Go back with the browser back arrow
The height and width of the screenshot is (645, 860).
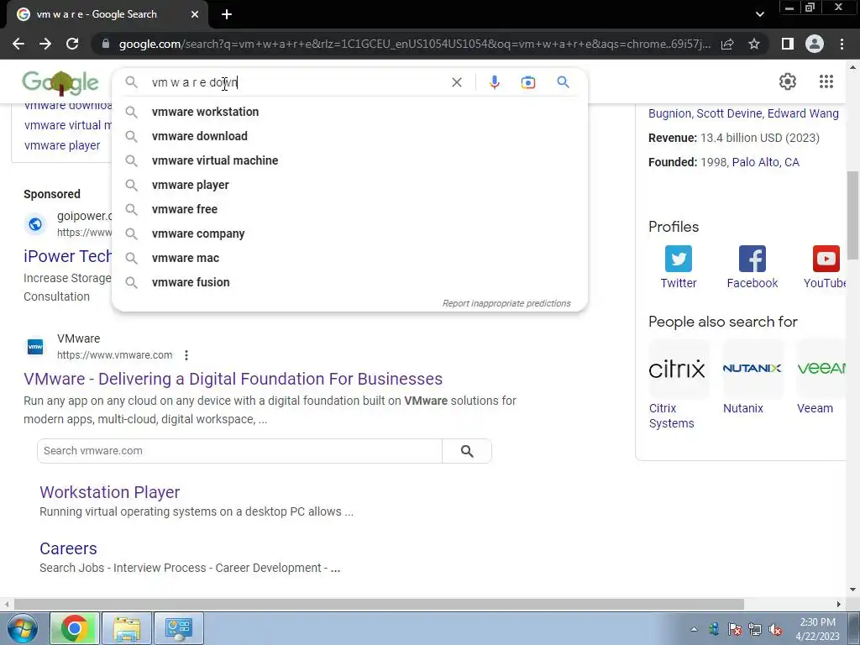point(18,44)
